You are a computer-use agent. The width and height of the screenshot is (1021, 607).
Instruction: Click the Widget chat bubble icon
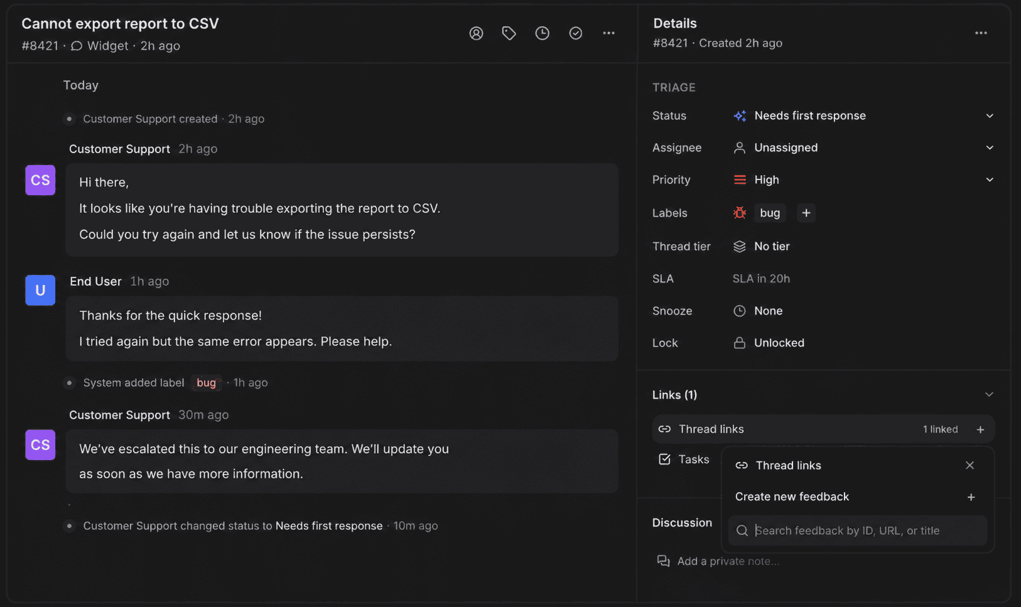point(77,46)
